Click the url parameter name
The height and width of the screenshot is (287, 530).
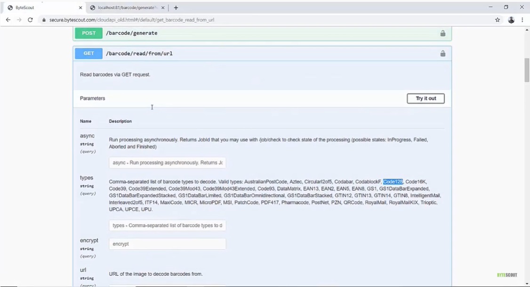(83, 270)
